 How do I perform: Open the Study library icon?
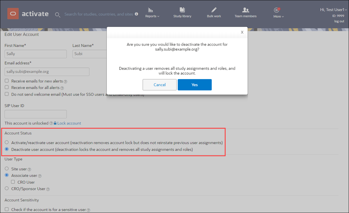(182, 10)
